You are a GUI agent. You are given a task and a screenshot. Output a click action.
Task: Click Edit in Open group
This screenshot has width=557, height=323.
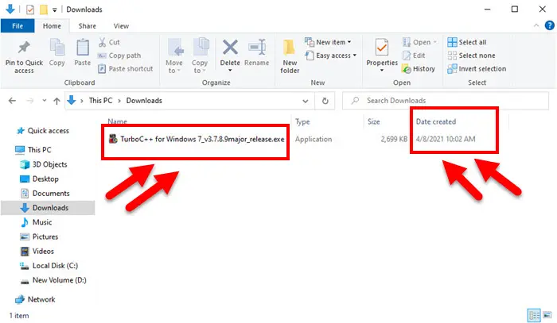click(x=414, y=56)
